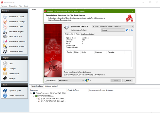Open the Dispositivo DVD/CD dropdown
This screenshot has width=160, height=113.
(113, 26)
